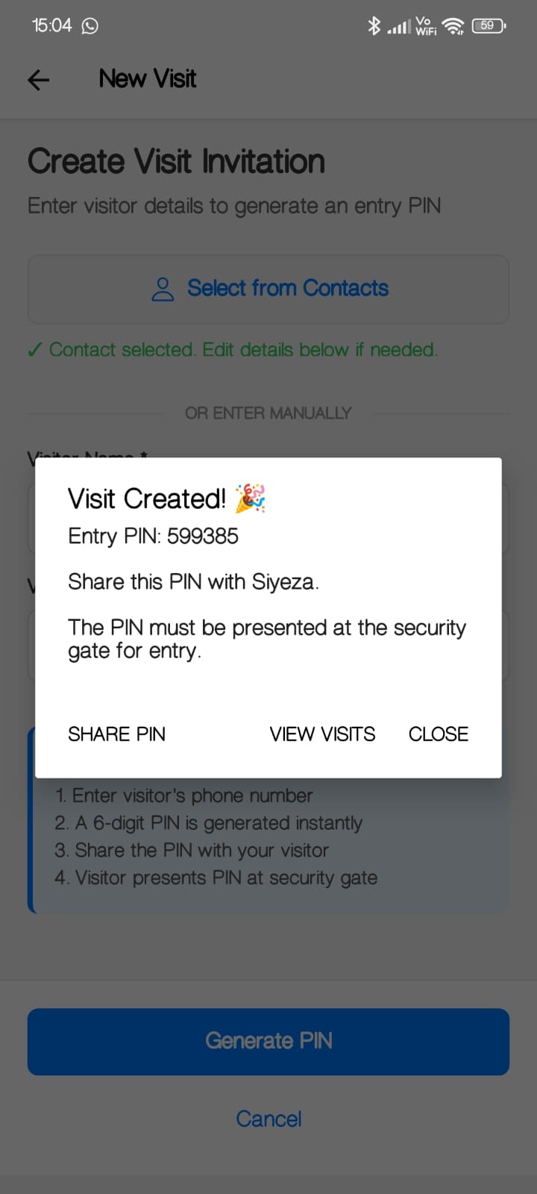Tap the battery indicator showing 59

coord(488,25)
